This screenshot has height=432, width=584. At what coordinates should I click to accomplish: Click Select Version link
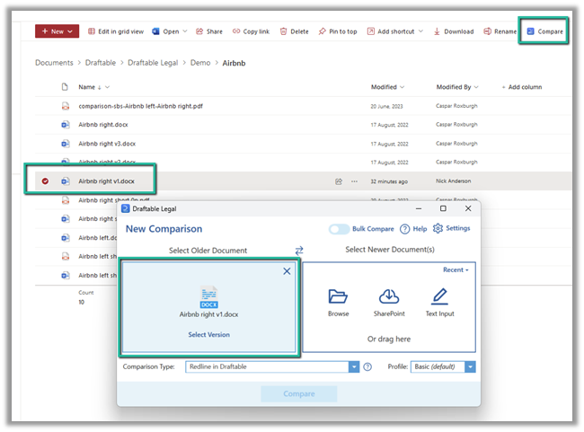click(x=209, y=335)
